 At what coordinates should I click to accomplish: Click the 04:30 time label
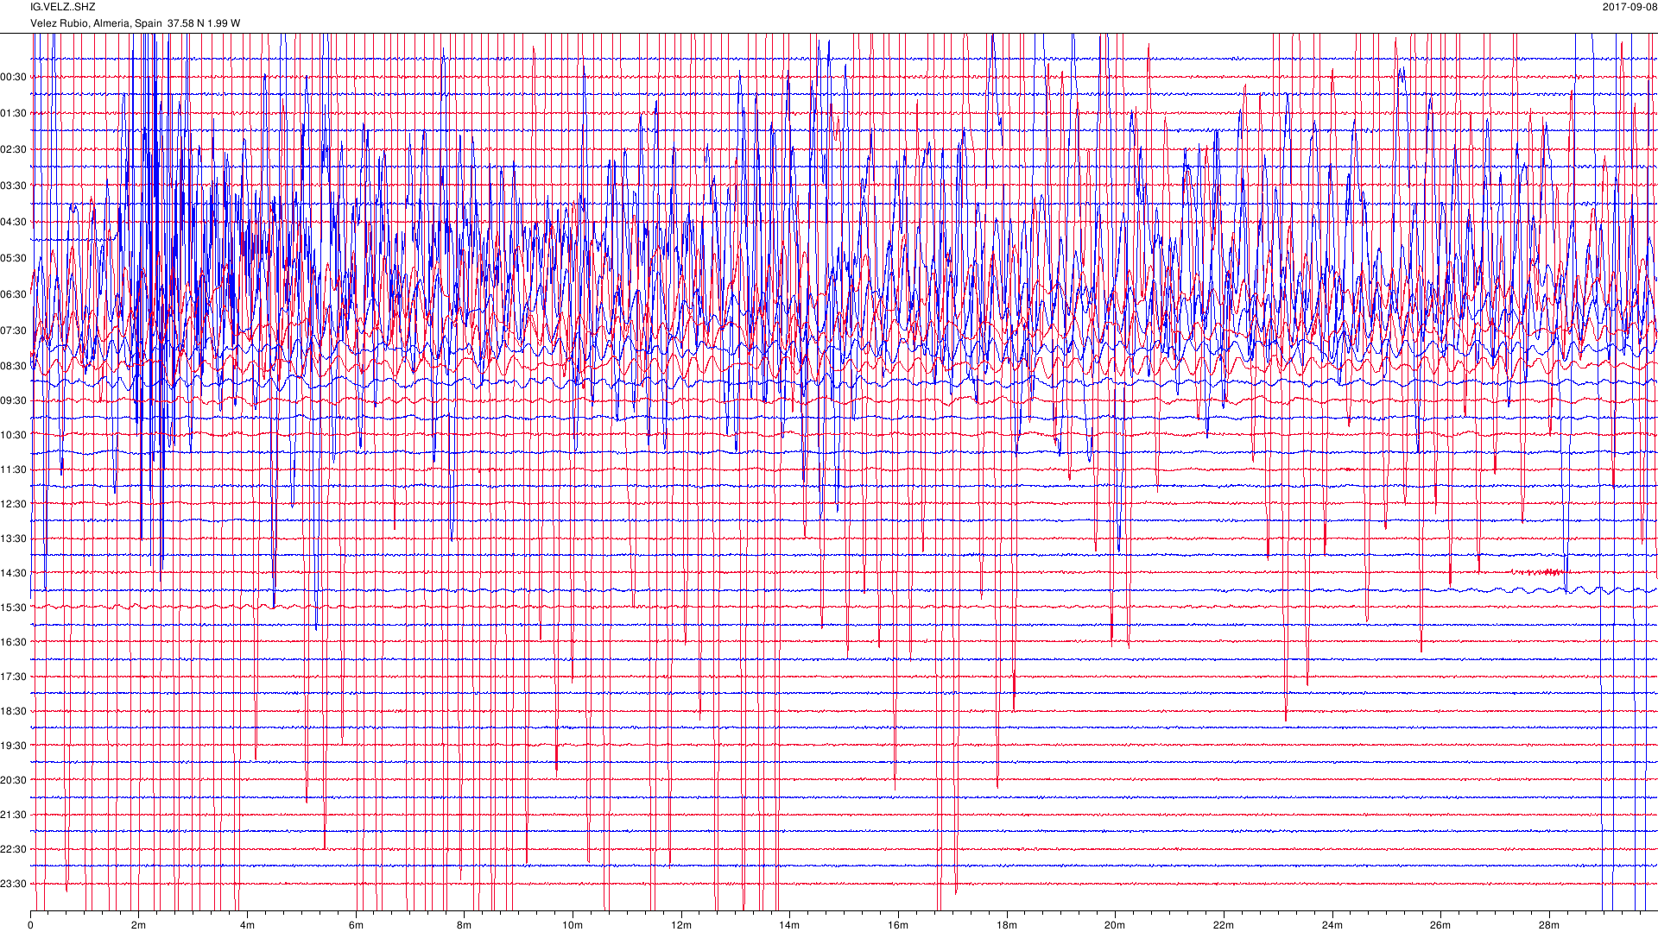click(x=14, y=223)
